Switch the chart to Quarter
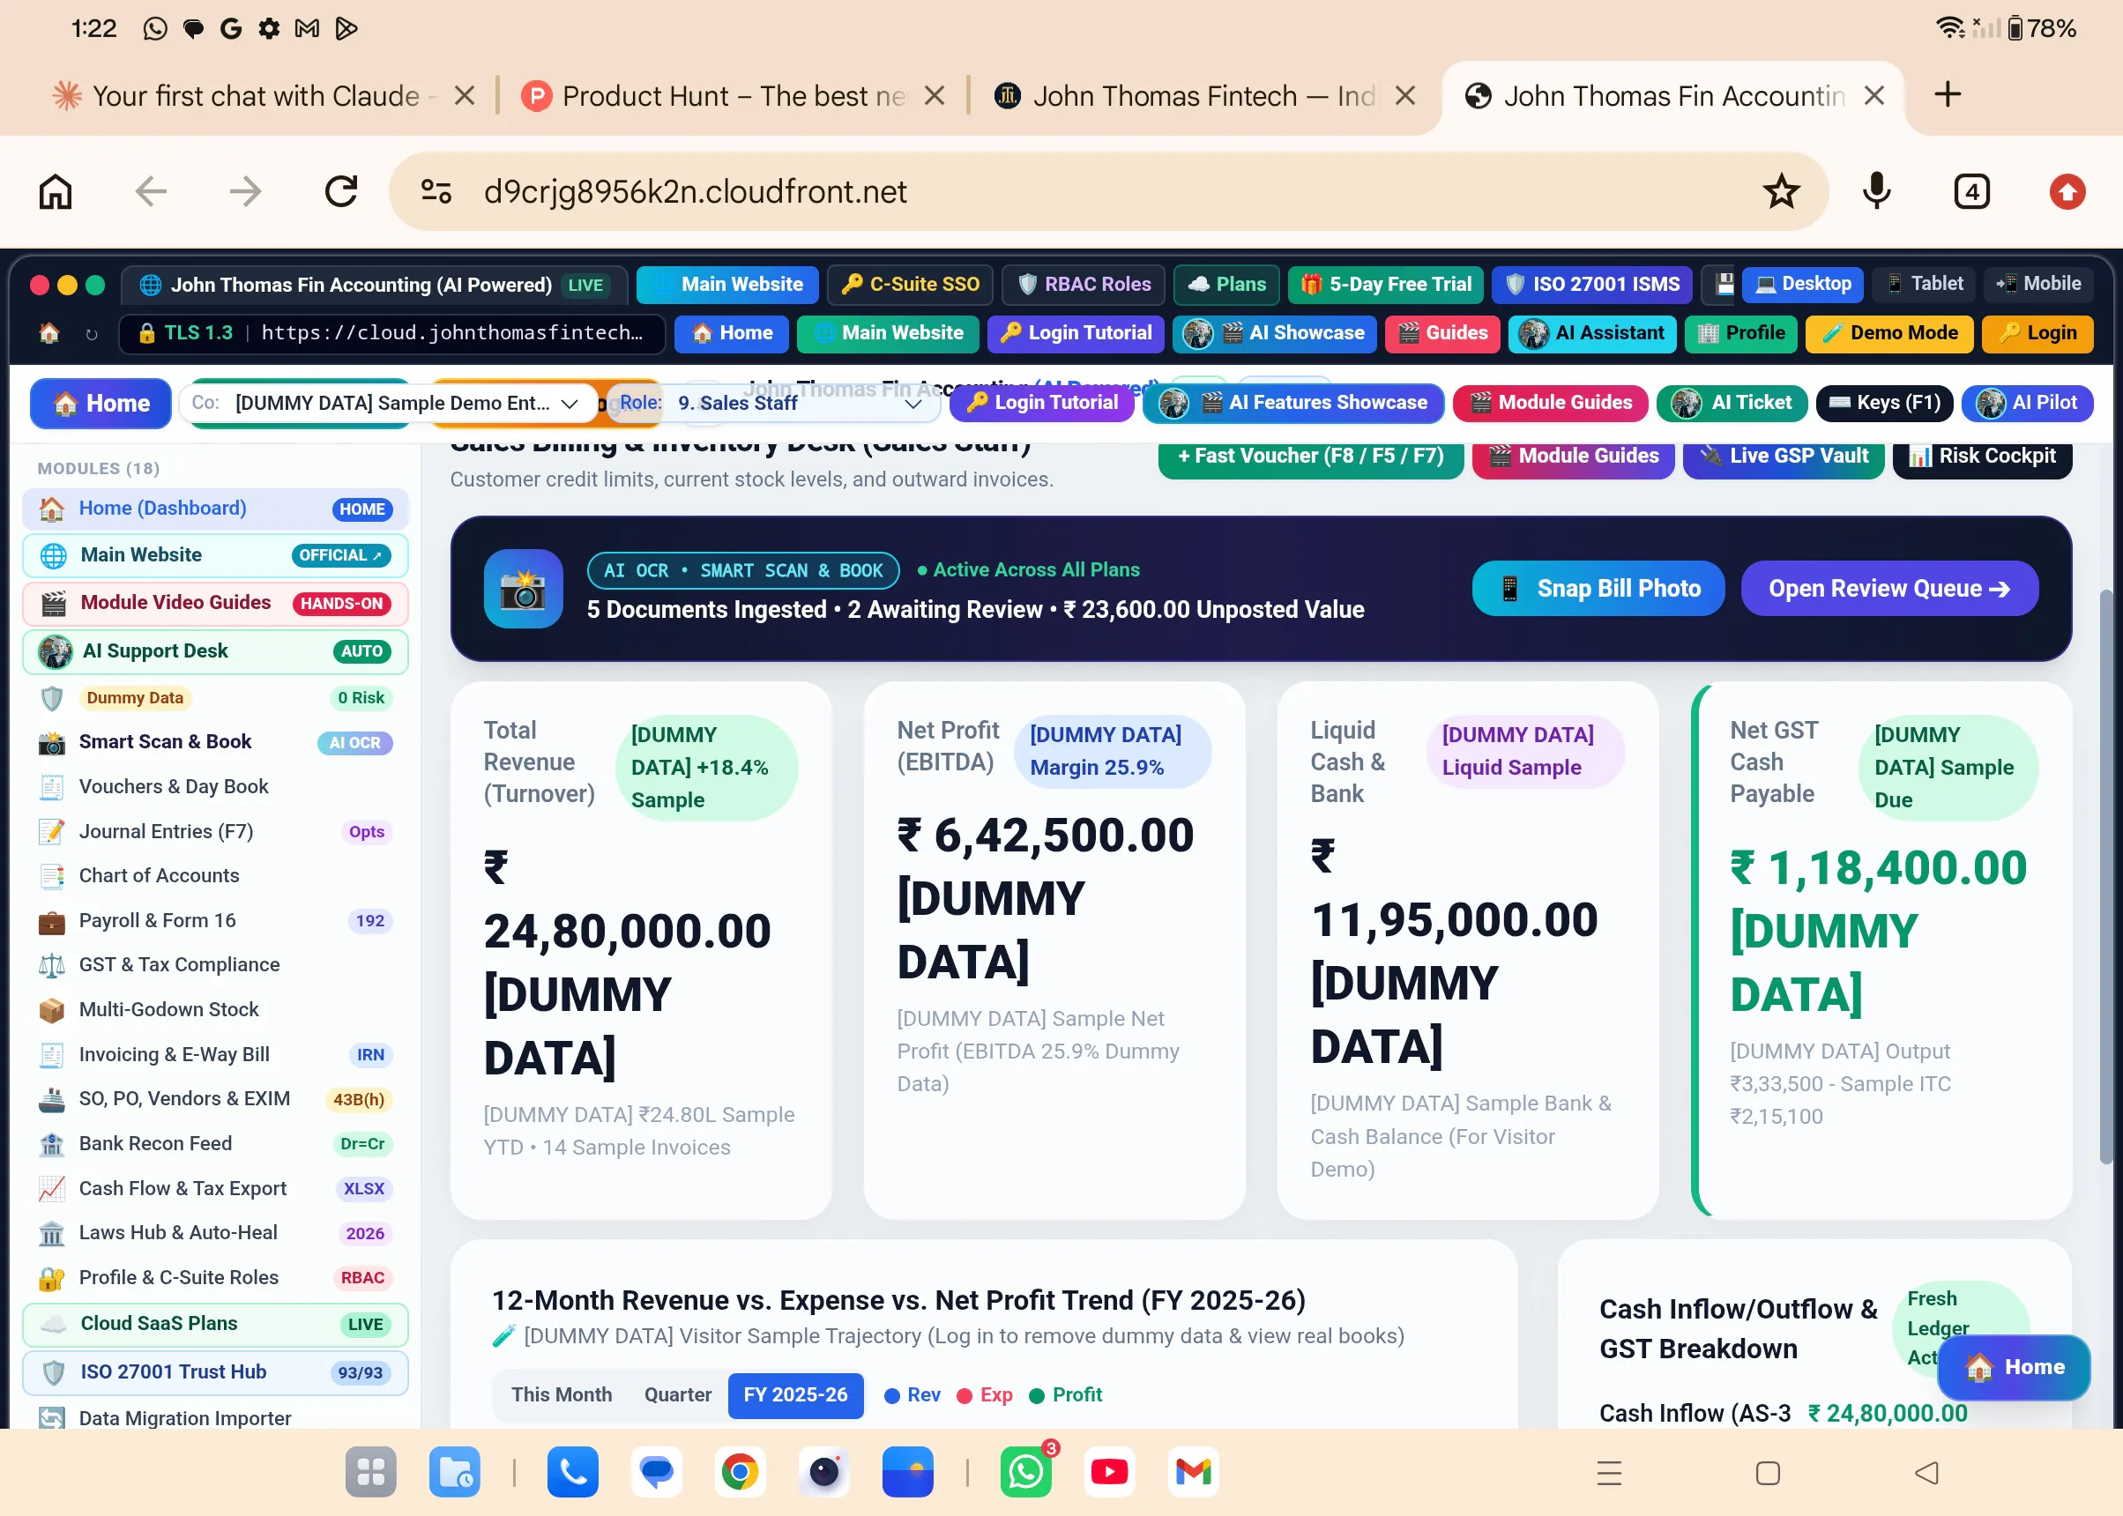This screenshot has height=1516, width=2123. coord(677,1394)
